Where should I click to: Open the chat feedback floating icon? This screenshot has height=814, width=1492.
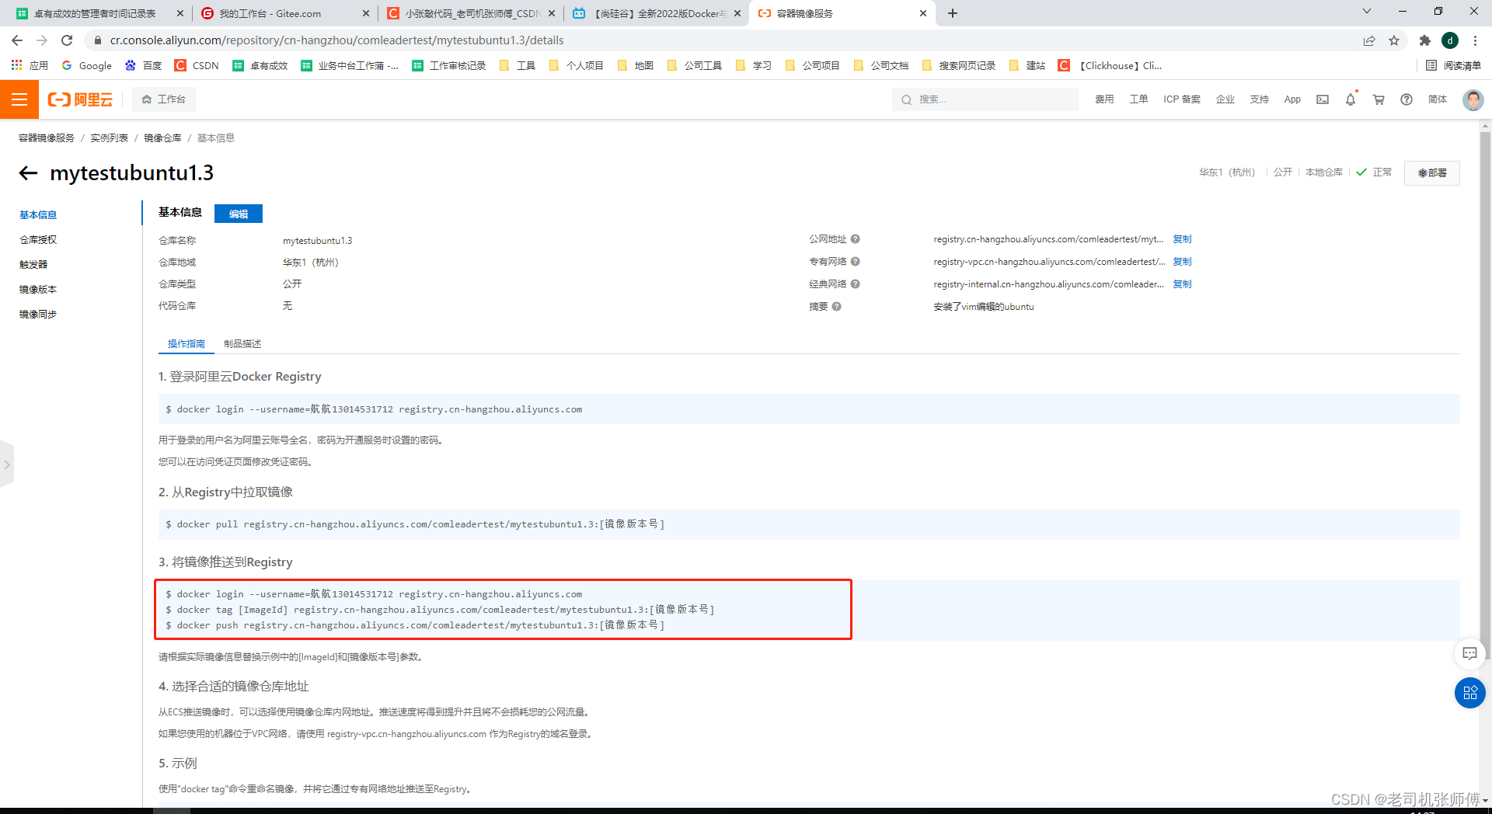[x=1469, y=654]
